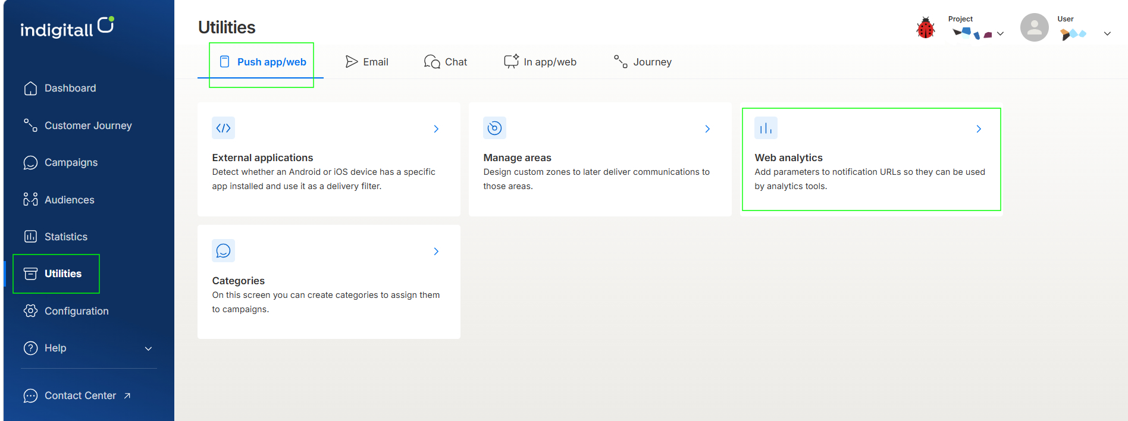Click the Campaigns chat bubble icon
Viewport: 1128px width, 421px height.
(x=30, y=162)
